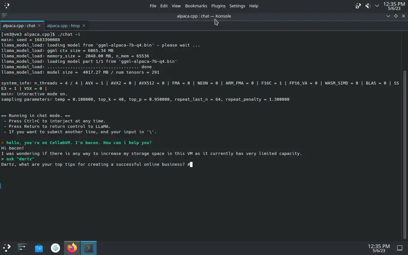Click the line 'main: interactive mode on.'
This screenshot has height=255, width=408.
[x=34, y=94]
